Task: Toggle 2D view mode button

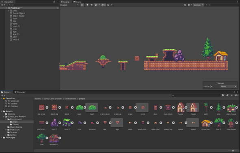Action: pos(82,5)
